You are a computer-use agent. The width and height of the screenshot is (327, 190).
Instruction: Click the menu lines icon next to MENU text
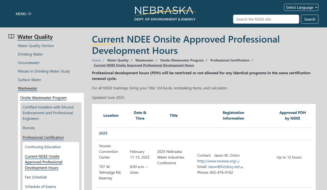[30, 13]
